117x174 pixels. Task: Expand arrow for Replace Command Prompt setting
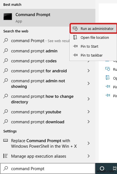click(88, 143)
